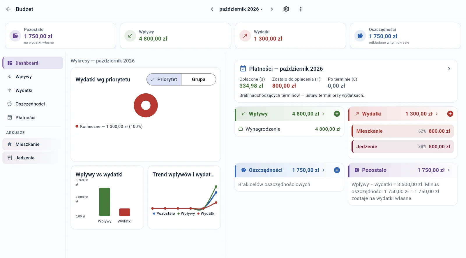Expand Oszczędności section chevron after 1 750,00 zł
This screenshot has width=466, height=258.
pos(323,170)
